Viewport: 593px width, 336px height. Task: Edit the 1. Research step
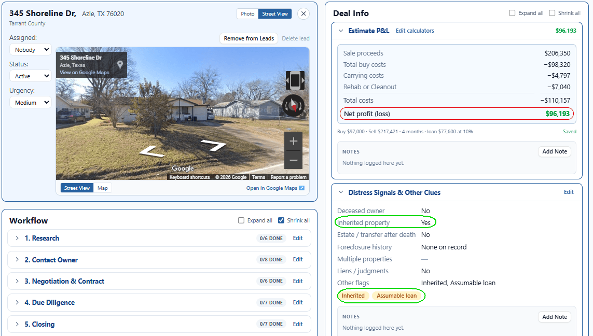(x=298, y=238)
